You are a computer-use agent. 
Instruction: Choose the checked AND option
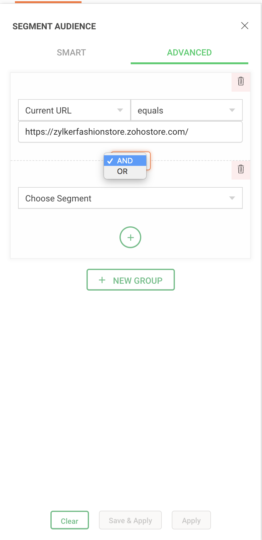pos(125,161)
